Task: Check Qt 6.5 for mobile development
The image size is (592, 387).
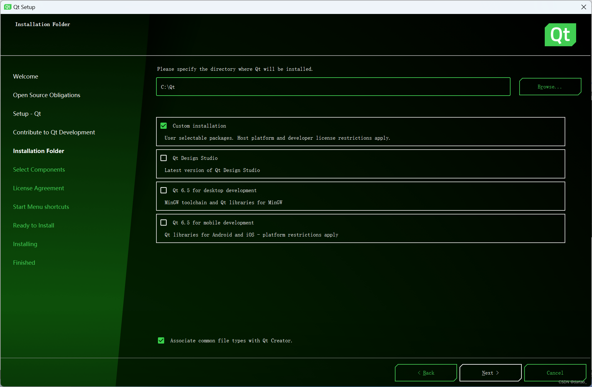Action: 164,223
